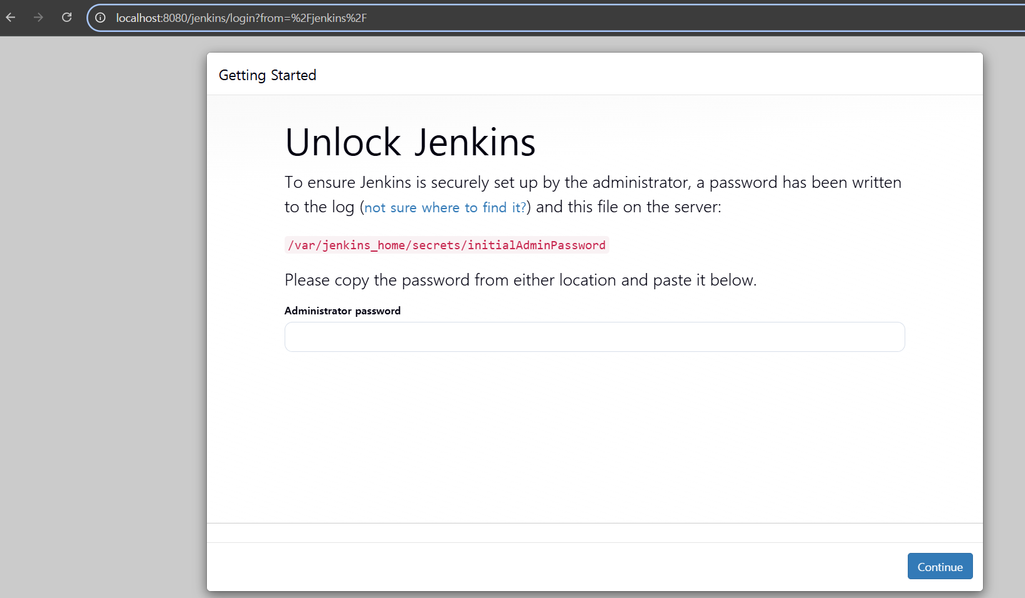
Task: Click the 'To ensure Jenkins is securely' paragraph
Action: click(593, 195)
